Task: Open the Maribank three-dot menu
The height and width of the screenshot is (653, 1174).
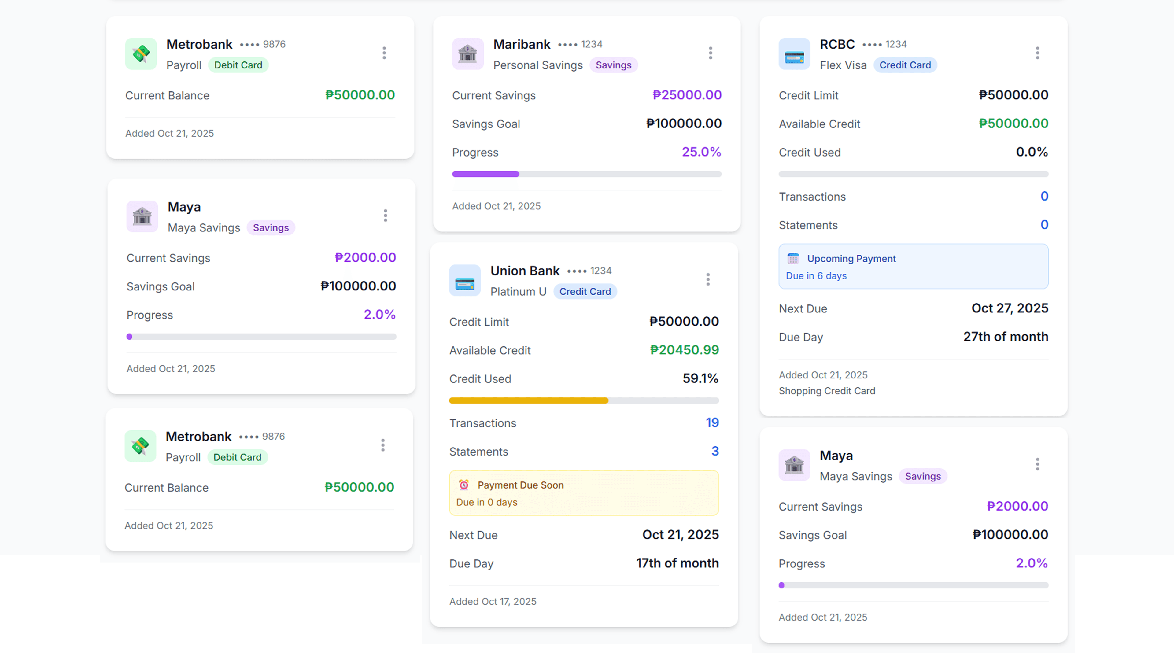Action: pos(710,53)
